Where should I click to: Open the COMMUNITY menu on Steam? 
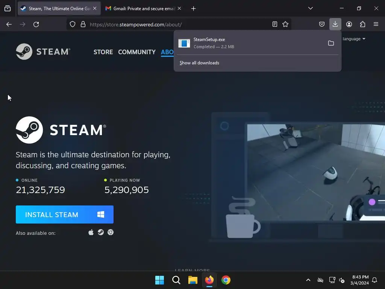point(137,52)
